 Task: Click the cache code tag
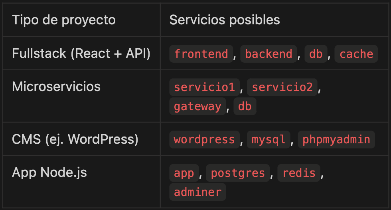pos(356,54)
